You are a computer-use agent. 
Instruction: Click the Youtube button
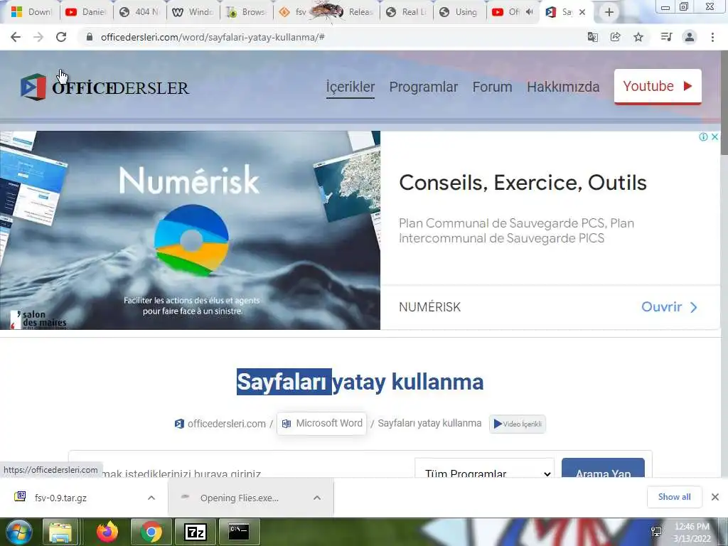coord(658,86)
